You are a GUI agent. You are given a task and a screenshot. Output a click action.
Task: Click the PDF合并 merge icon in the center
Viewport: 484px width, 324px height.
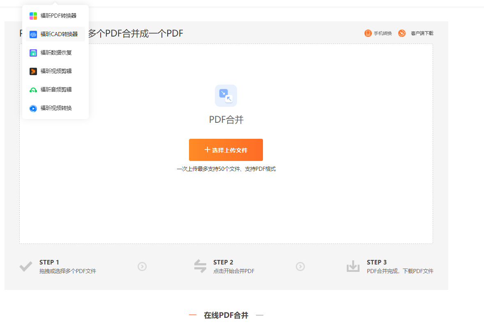pyautogui.click(x=226, y=96)
